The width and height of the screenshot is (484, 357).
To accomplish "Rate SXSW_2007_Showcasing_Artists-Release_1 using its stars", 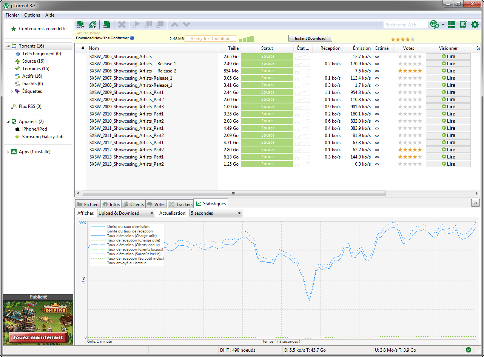I will pos(410,78).
